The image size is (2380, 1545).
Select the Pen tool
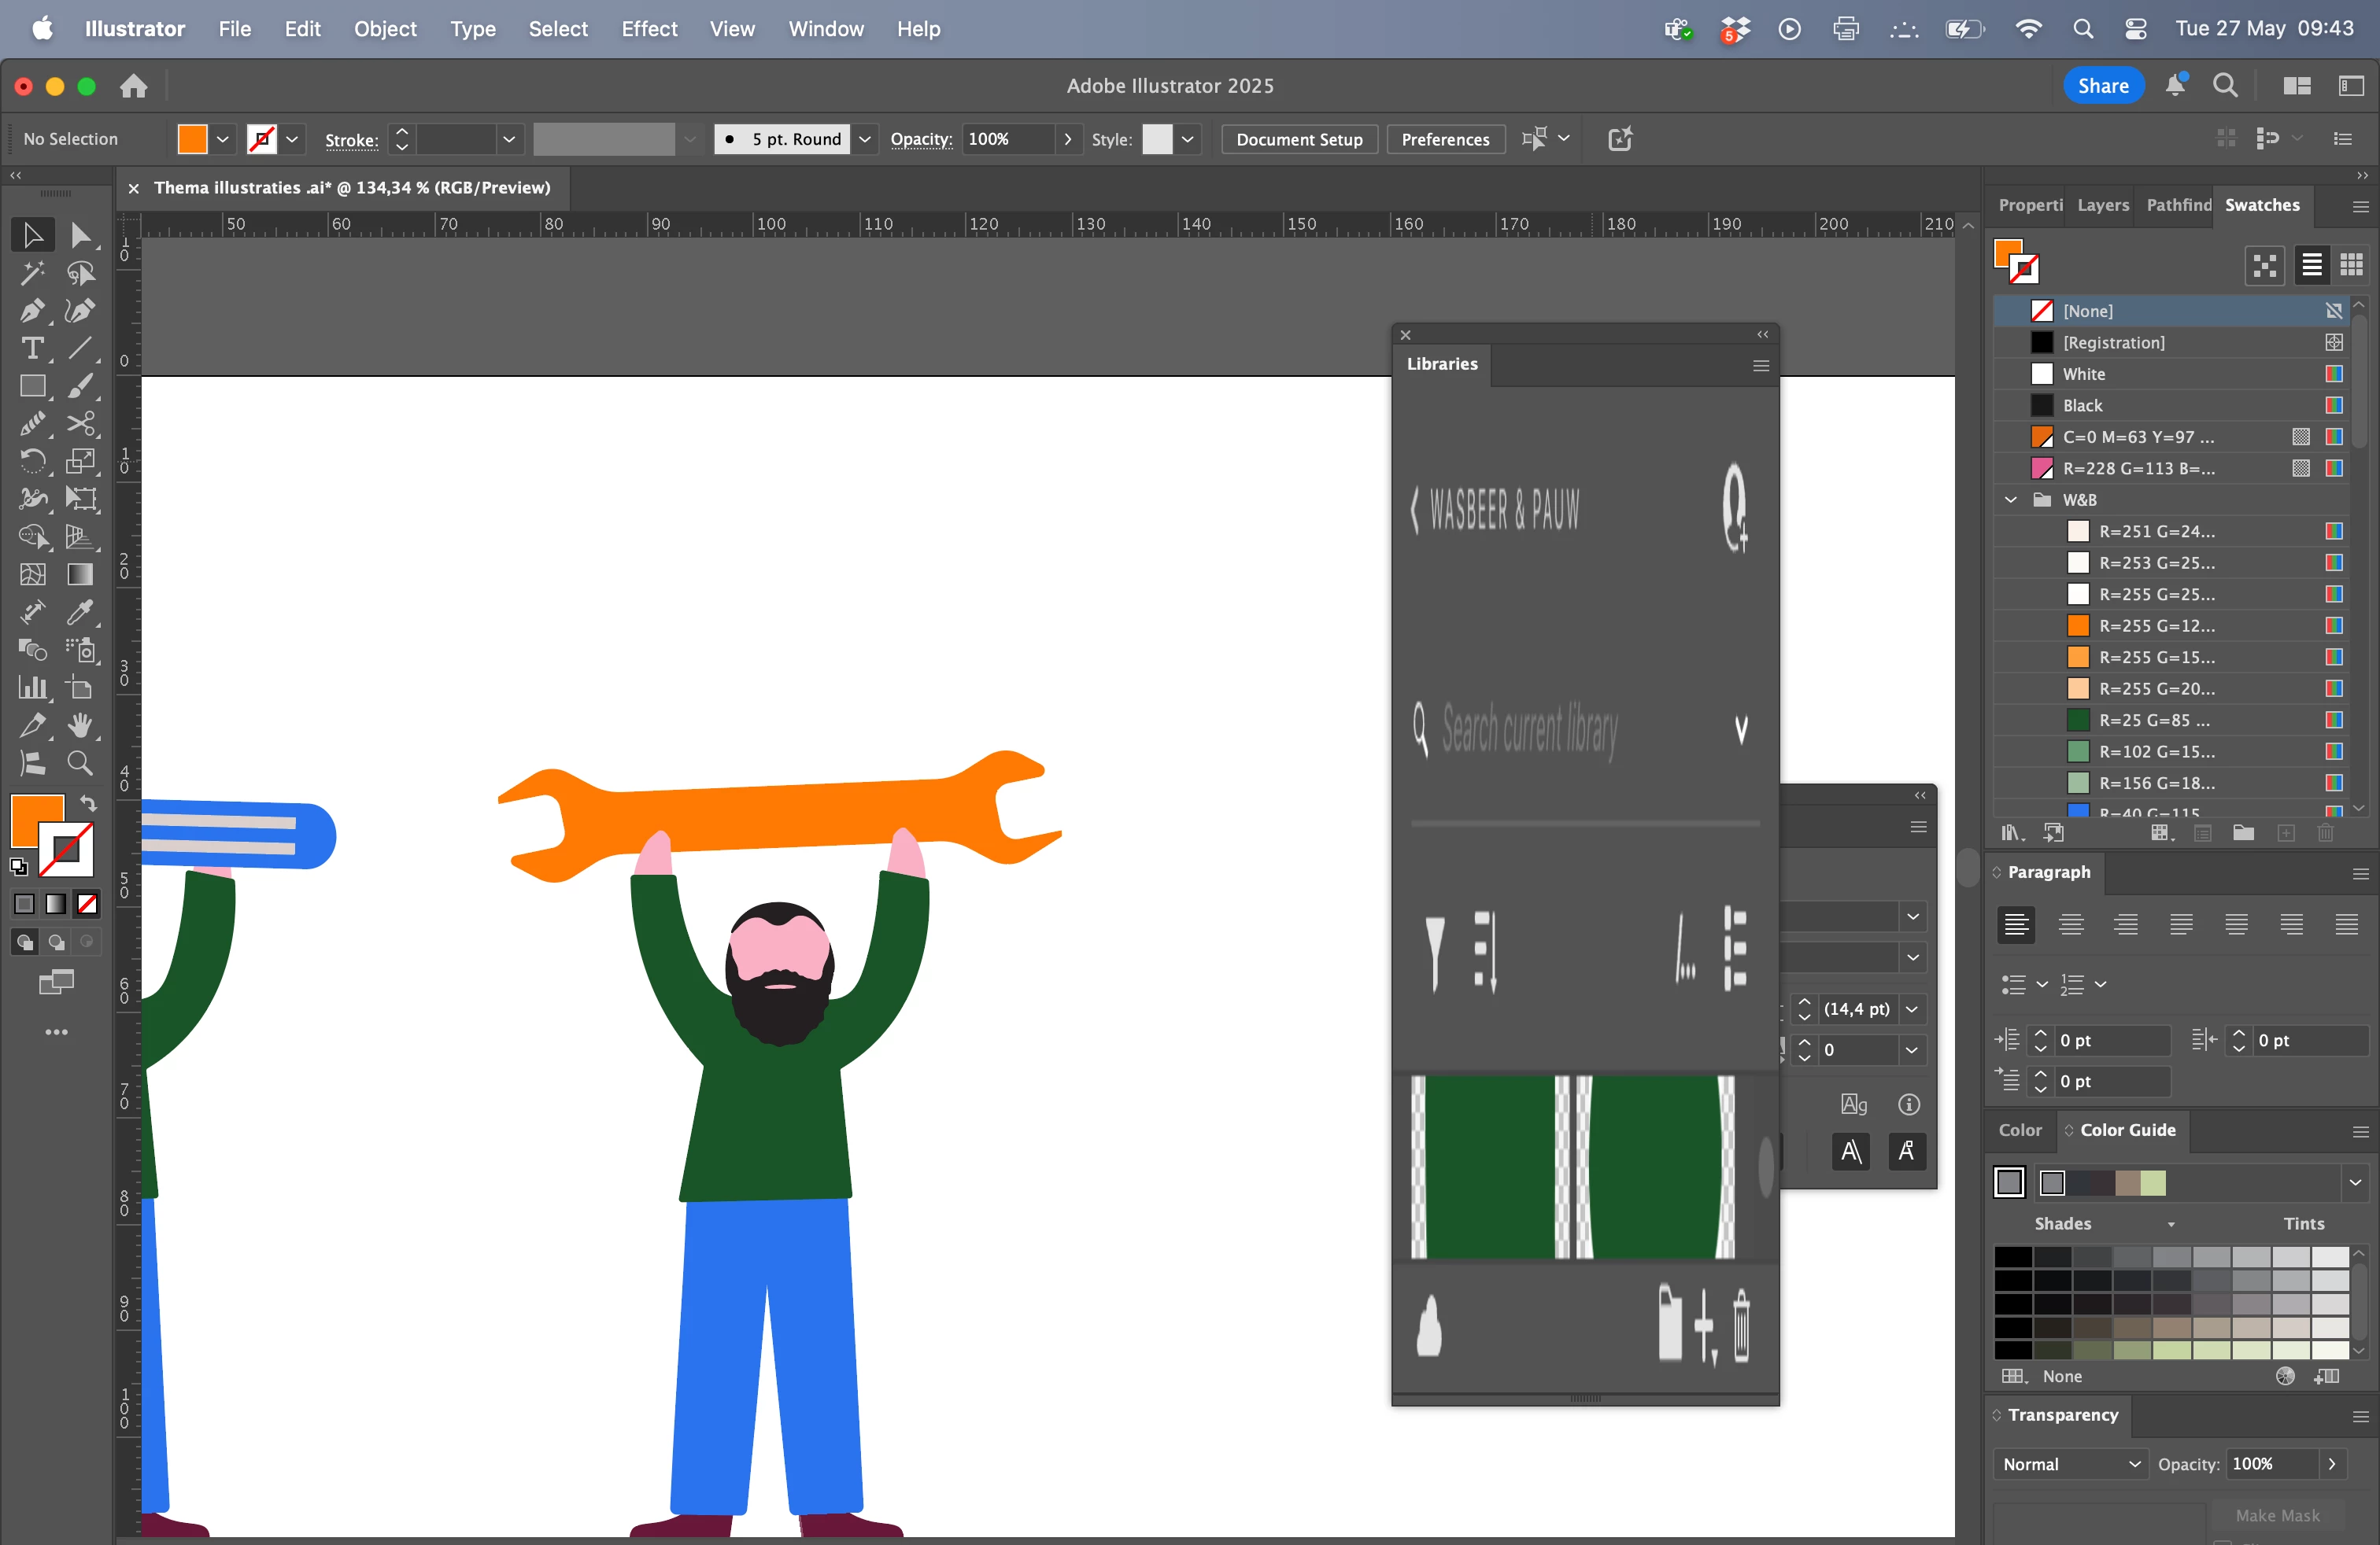(32, 311)
